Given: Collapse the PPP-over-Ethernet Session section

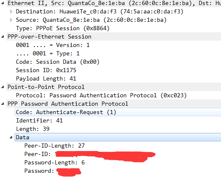Looking at the screenshot, I should (3, 37).
